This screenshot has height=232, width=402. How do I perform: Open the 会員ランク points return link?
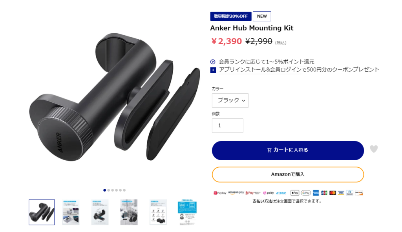[267, 62]
